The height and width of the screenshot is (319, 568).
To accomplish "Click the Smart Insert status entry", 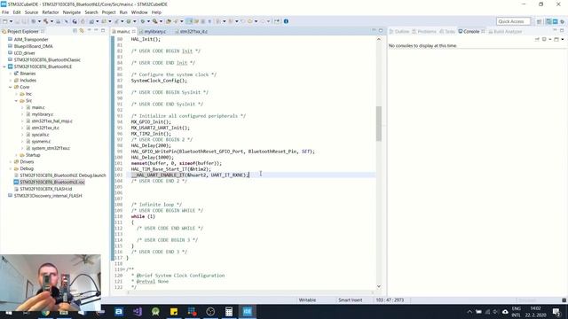I will (350, 300).
